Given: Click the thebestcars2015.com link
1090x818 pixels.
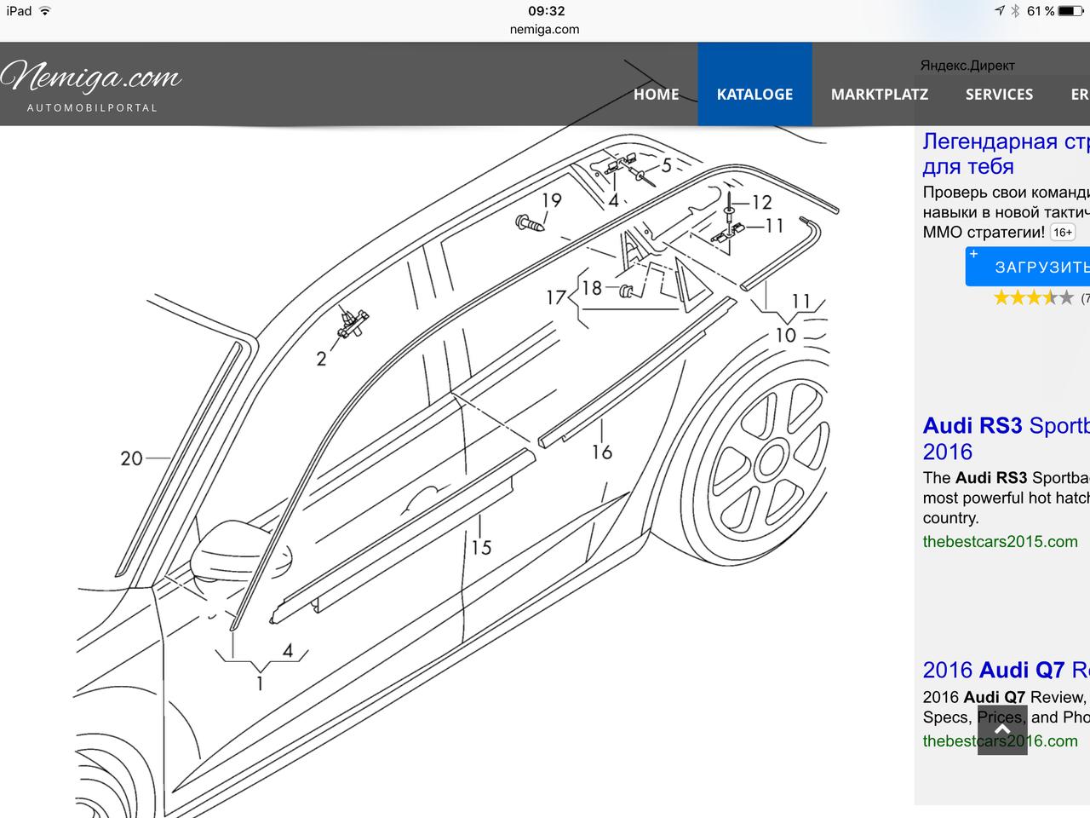Looking at the screenshot, I should click(1000, 542).
